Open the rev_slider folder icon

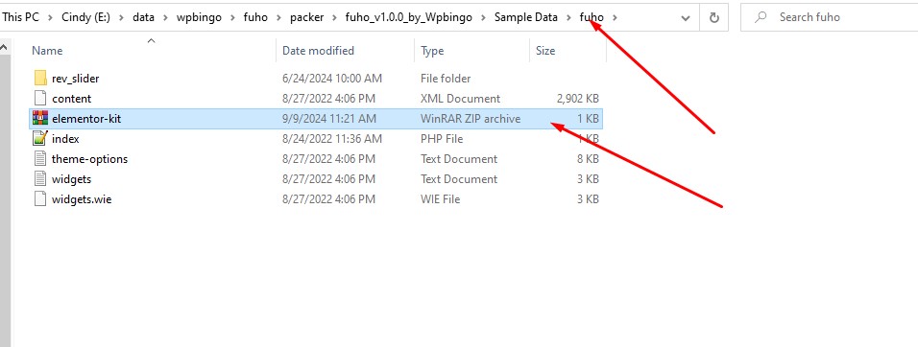(40, 79)
